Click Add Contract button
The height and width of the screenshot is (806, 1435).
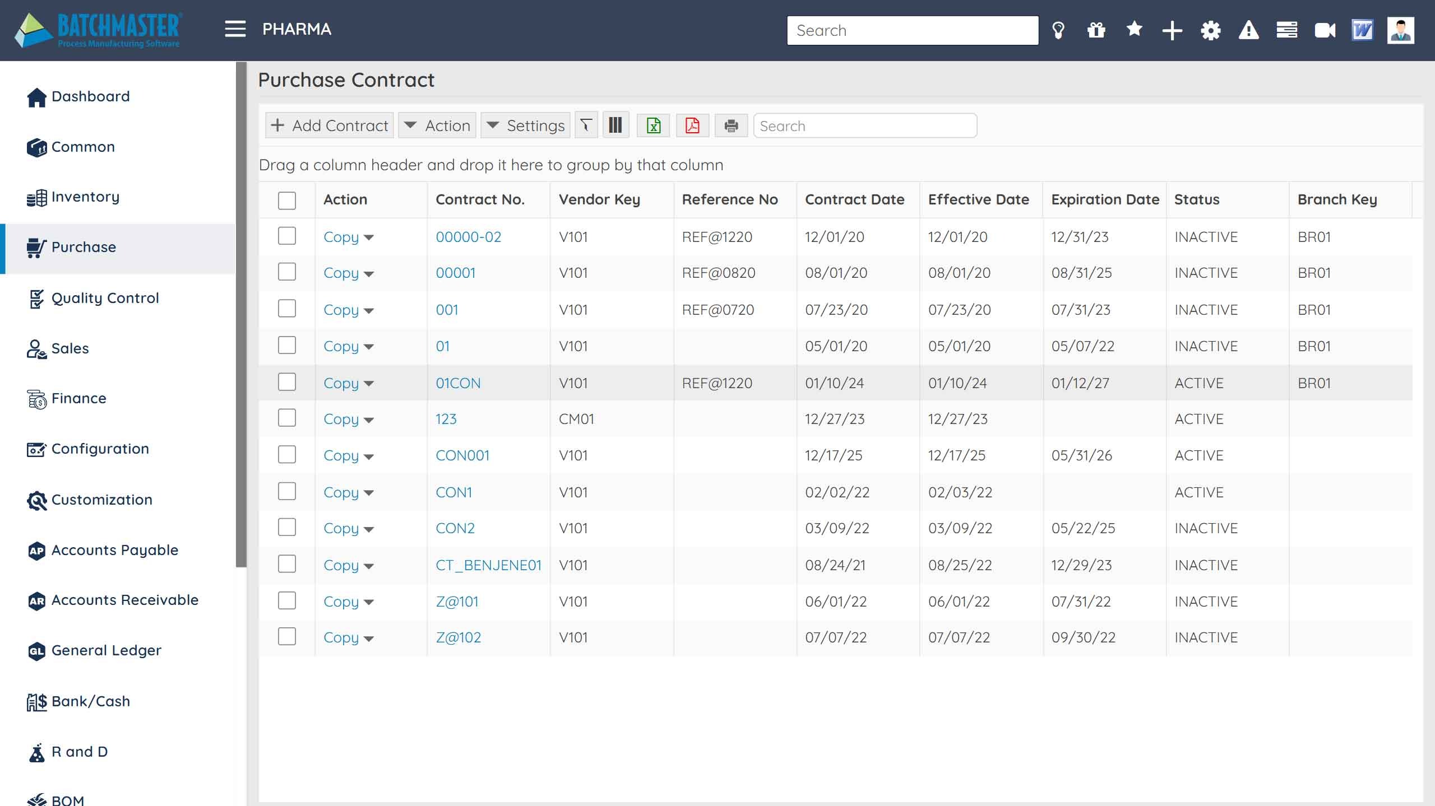pos(330,125)
